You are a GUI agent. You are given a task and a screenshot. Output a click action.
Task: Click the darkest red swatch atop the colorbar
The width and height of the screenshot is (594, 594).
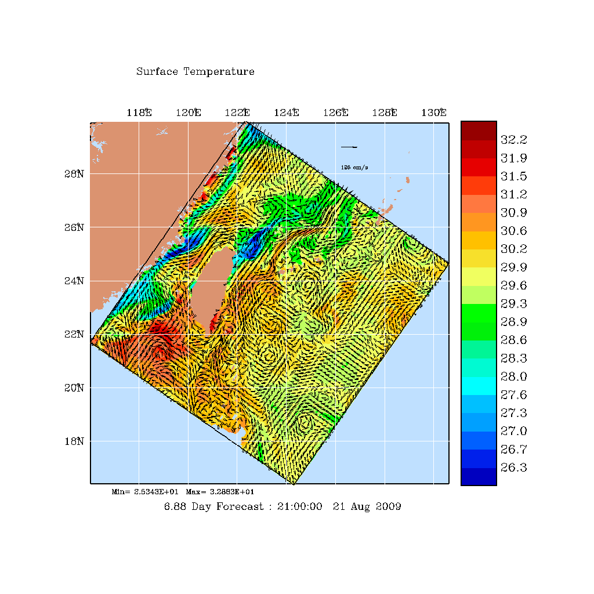479,130
